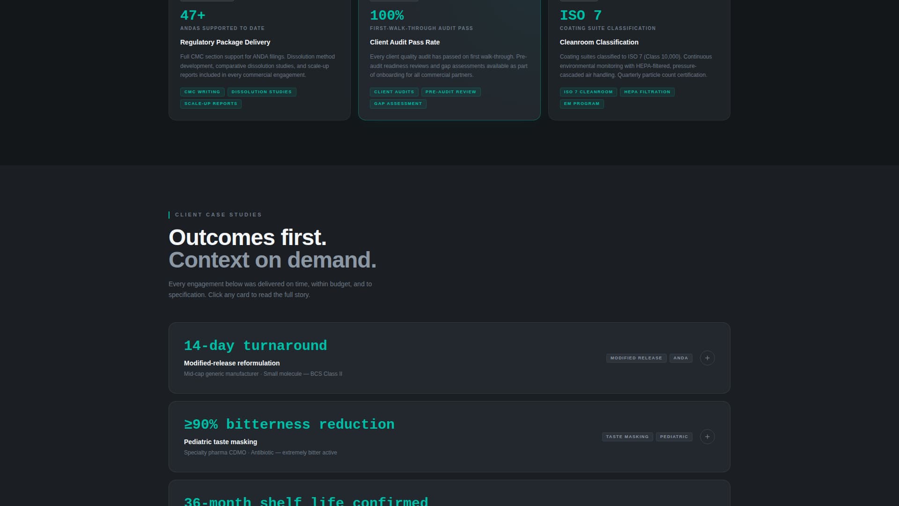The width and height of the screenshot is (899, 506).
Task: Click the PEDIATRIC badge
Action: point(674,437)
